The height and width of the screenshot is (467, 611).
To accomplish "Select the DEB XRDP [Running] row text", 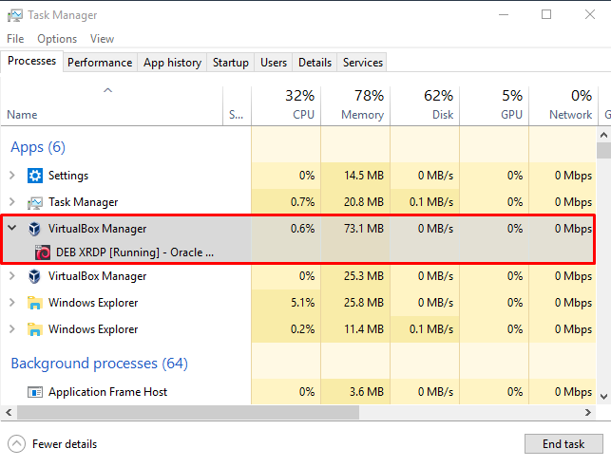I will [135, 252].
